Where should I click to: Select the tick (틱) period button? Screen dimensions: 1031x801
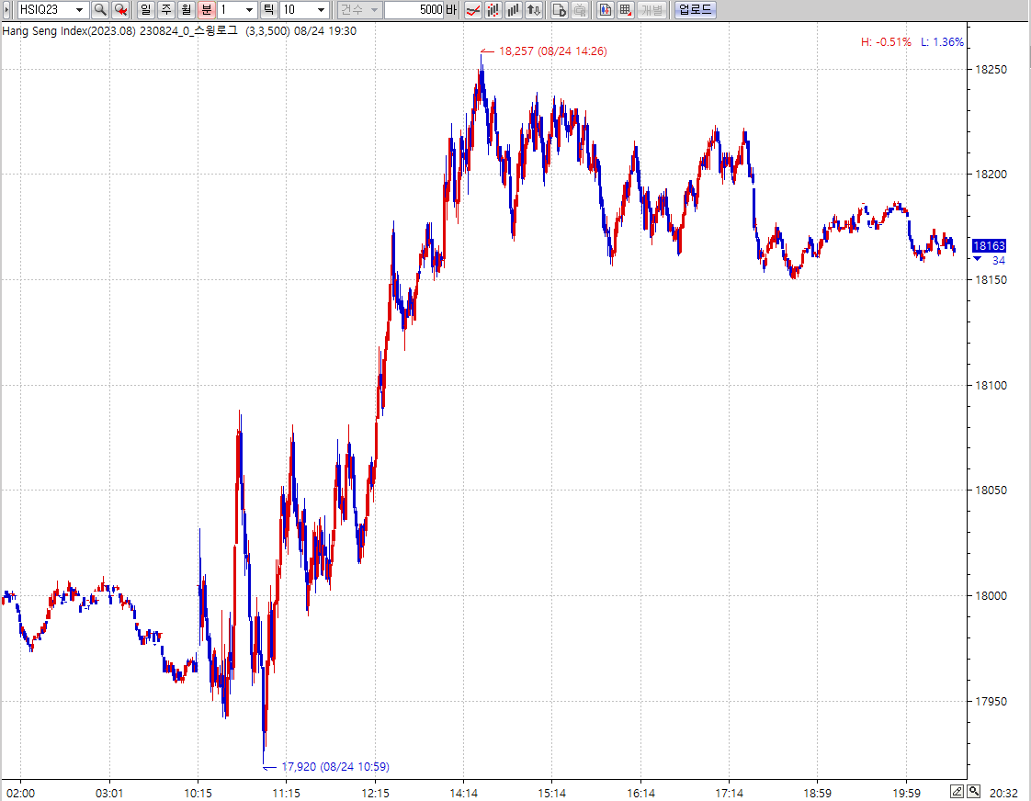(x=268, y=10)
